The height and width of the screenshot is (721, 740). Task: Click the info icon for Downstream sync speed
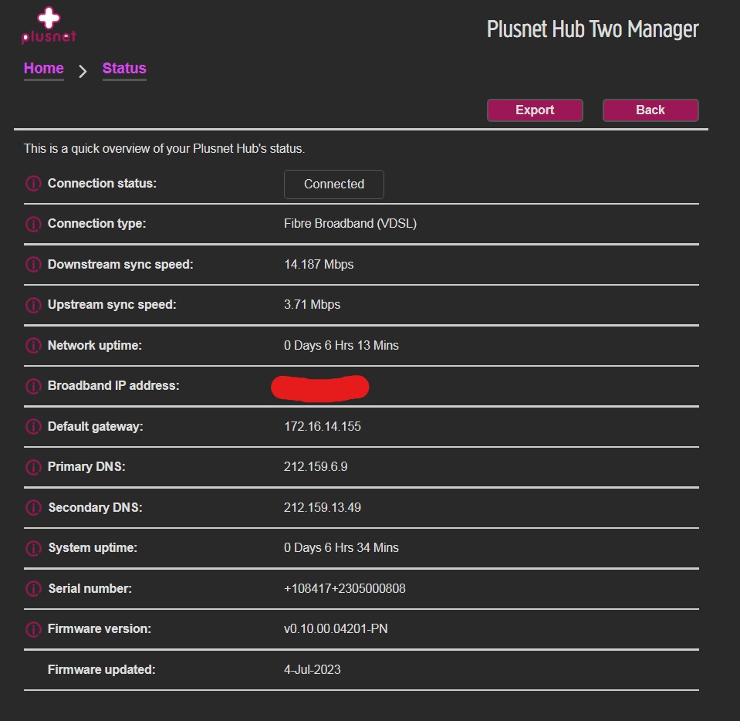tap(33, 264)
